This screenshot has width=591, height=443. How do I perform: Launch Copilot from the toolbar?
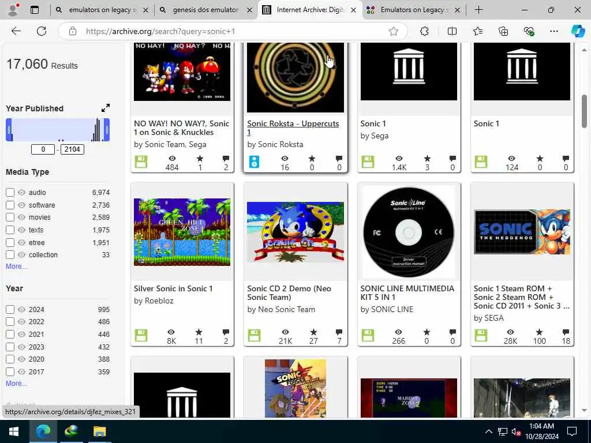click(578, 31)
